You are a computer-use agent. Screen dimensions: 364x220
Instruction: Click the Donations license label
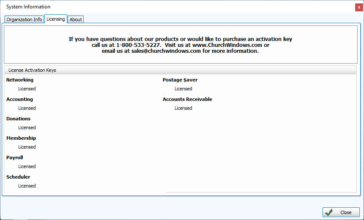tap(19, 119)
